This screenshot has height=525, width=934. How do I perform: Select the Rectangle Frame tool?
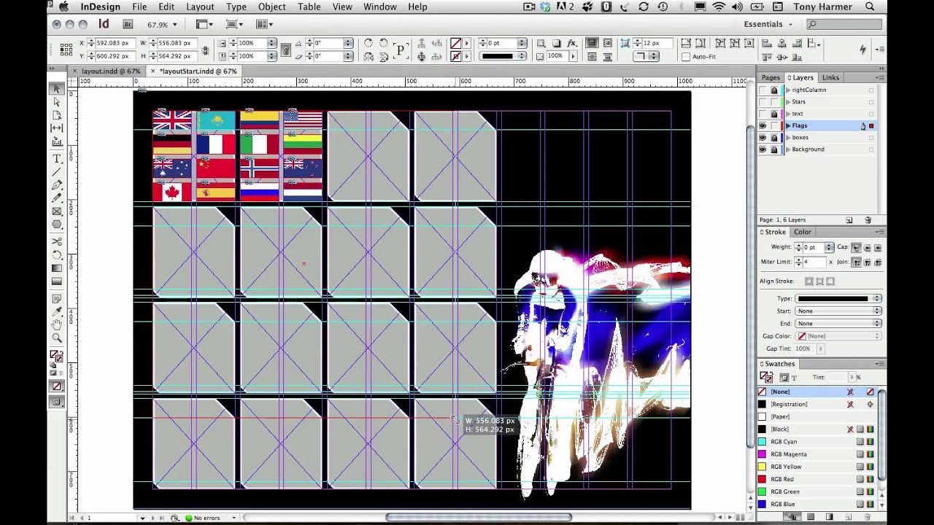(57, 211)
